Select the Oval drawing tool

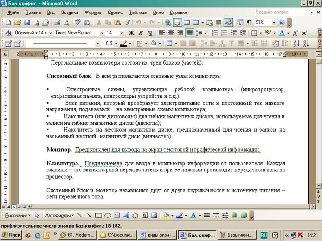108,215
